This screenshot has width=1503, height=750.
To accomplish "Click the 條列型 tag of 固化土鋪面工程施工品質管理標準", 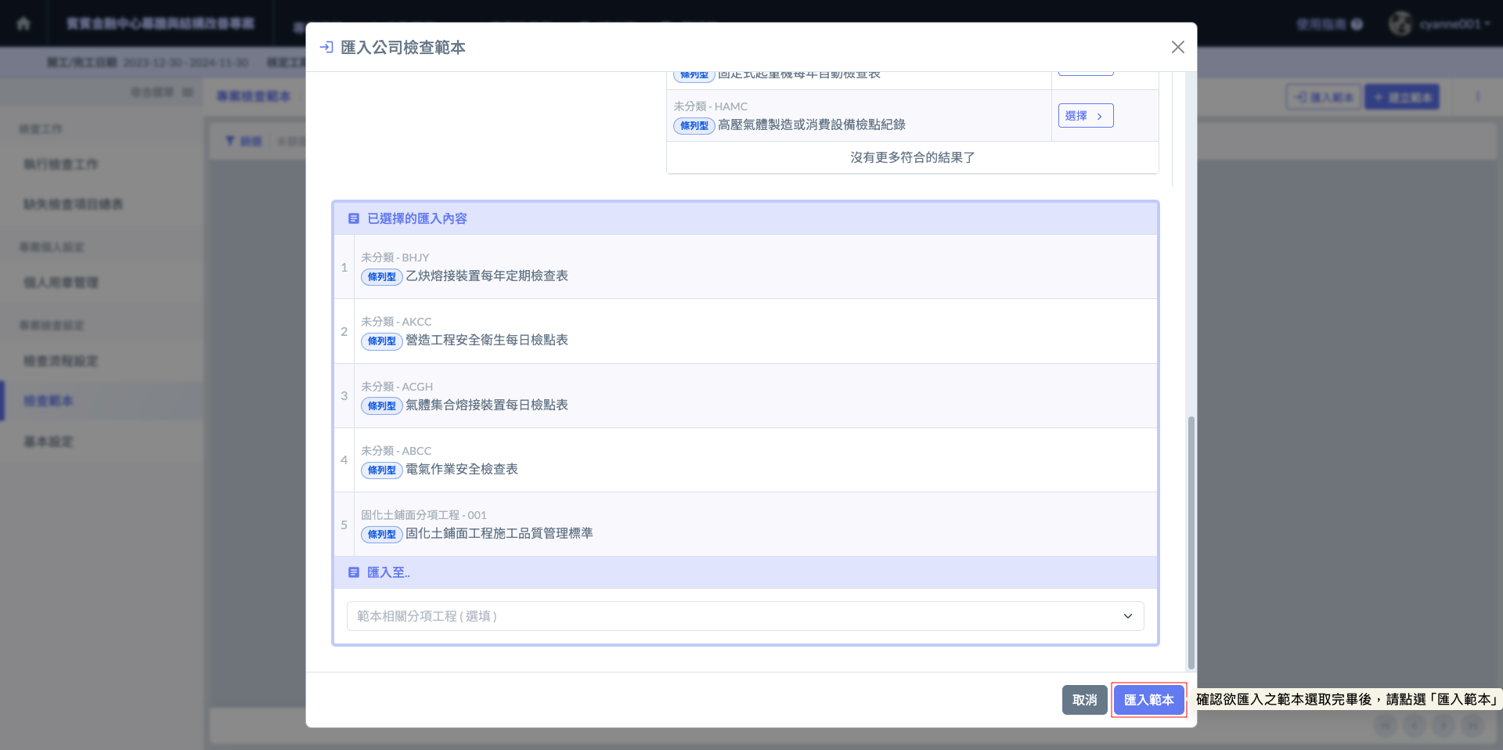I will pos(382,534).
